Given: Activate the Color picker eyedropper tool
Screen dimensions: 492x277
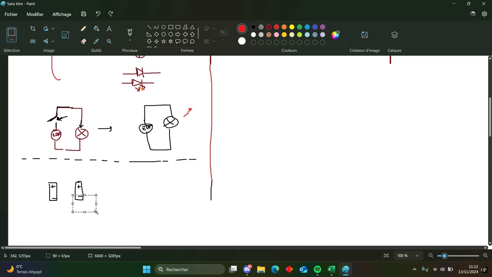Looking at the screenshot, I should pos(96,41).
